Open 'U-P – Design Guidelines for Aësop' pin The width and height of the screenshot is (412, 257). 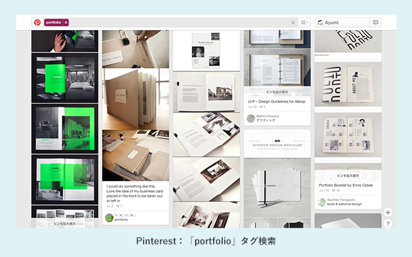277,101
